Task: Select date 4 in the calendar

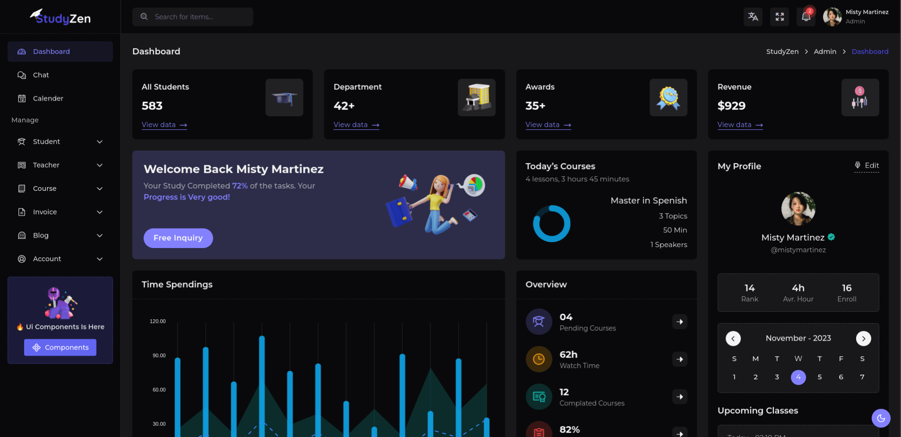Action: point(798,377)
